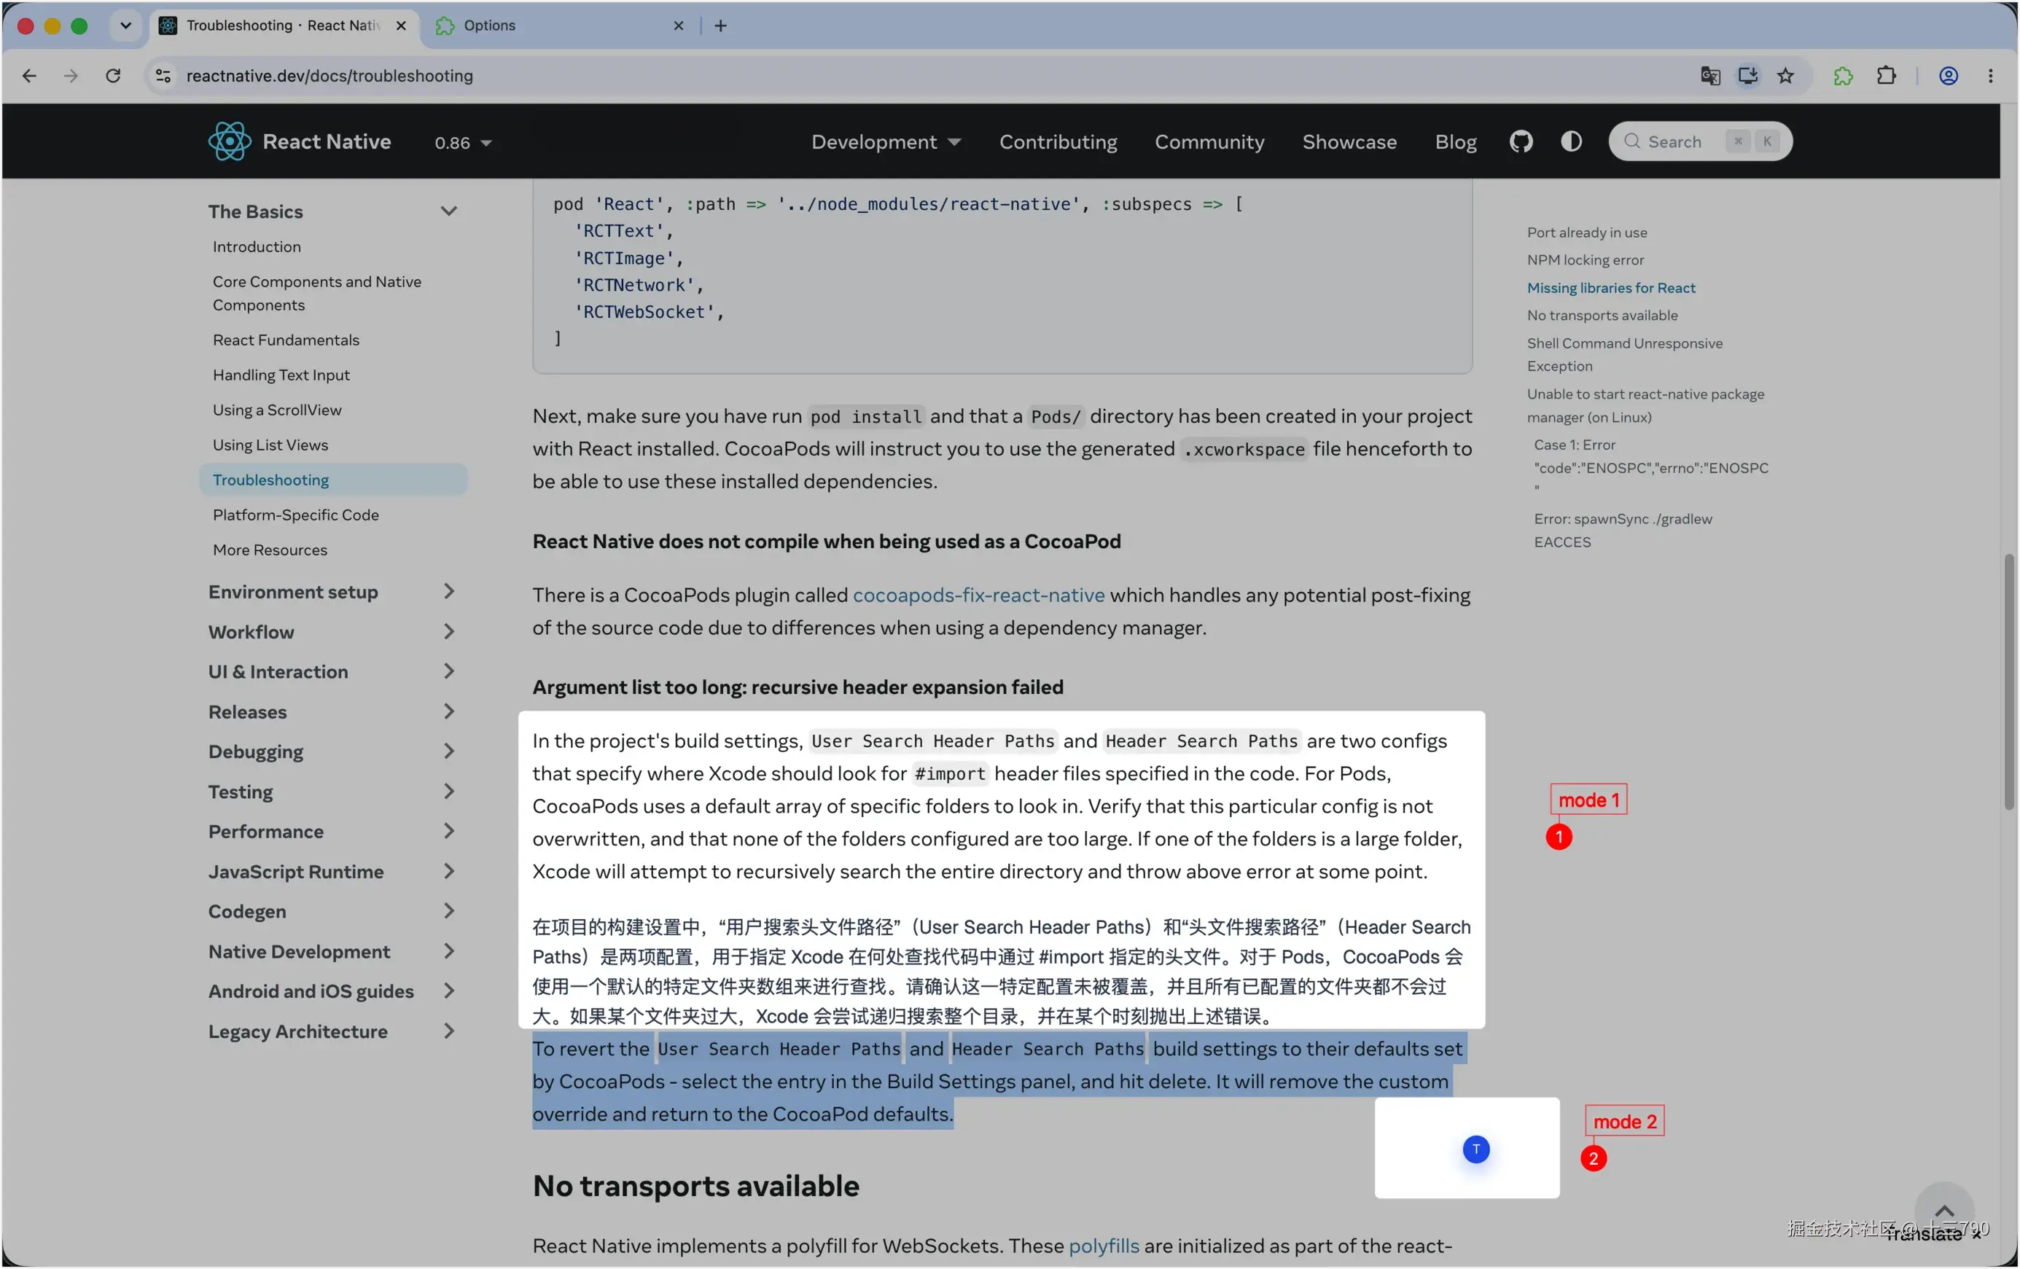The width and height of the screenshot is (2020, 1269).
Task: Click the blue translate bubble icon
Action: pyautogui.click(x=1475, y=1148)
